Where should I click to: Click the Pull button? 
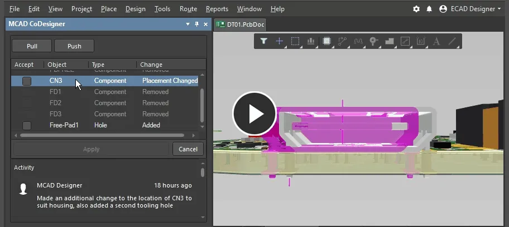click(32, 46)
